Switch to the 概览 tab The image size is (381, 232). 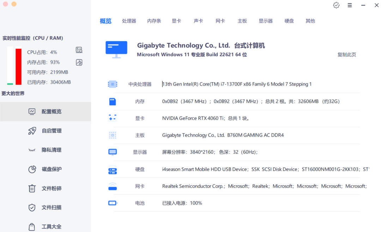pyautogui.click(x=105, y=21)
